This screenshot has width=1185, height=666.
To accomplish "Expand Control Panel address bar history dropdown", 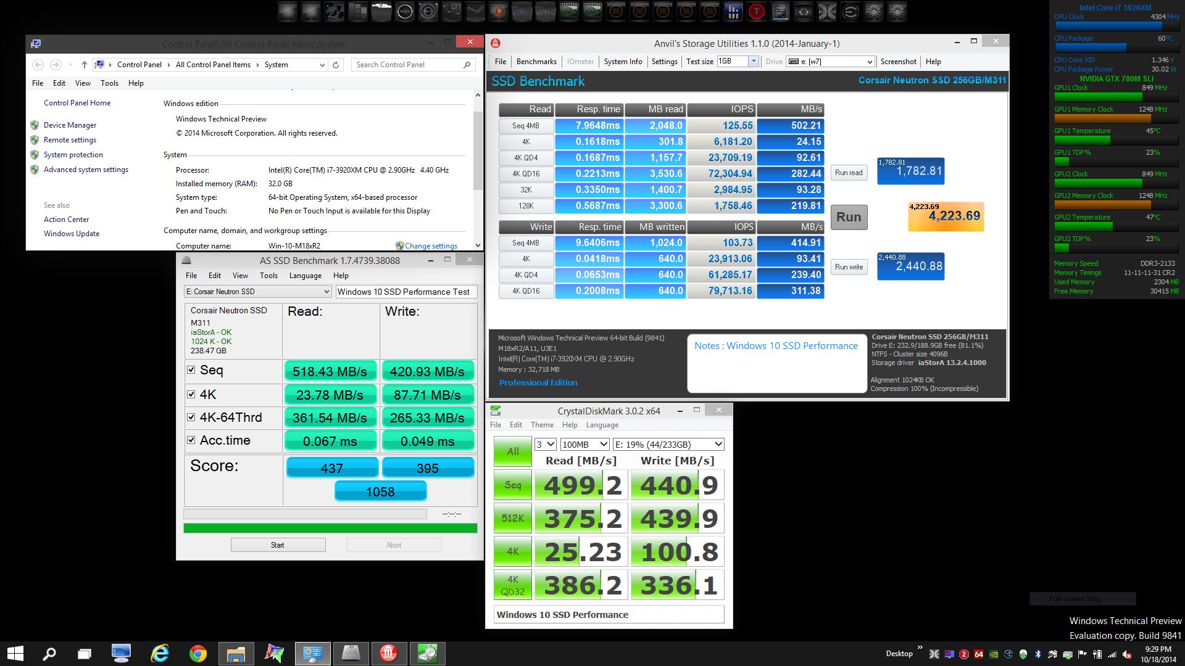I will coord(322,65).
